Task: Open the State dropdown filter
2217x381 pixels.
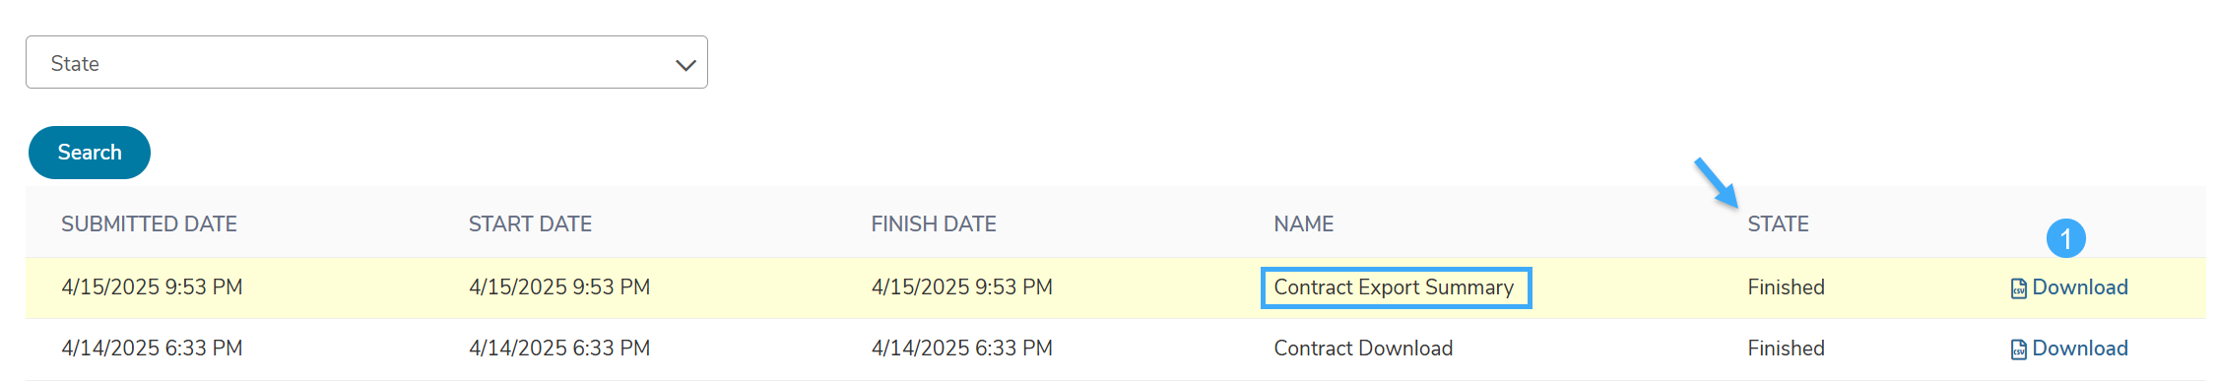Action: [366, 63]
